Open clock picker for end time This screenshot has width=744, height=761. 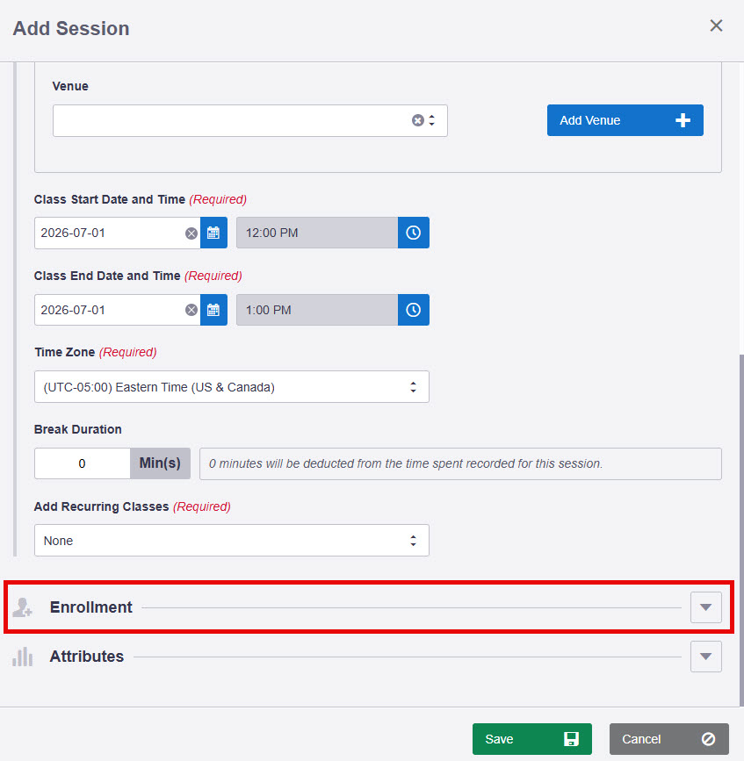pyautogui.click(x=413, y=310)
